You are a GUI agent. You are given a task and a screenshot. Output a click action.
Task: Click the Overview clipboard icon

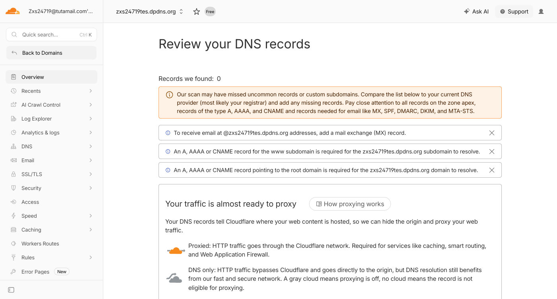click(14, 77)
